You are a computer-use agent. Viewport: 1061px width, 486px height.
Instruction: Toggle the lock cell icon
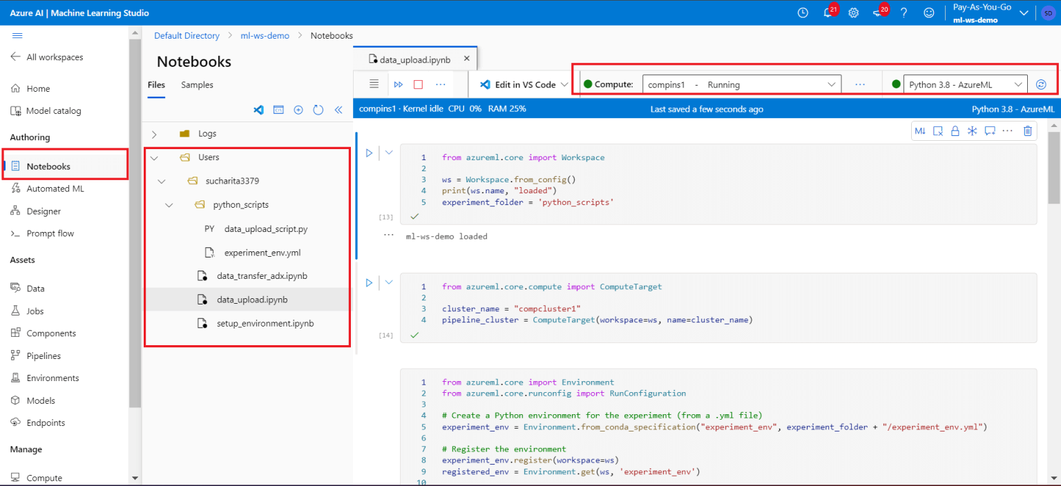[x=955, y=130]
